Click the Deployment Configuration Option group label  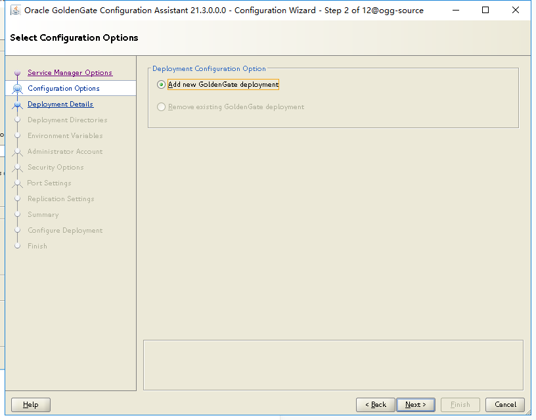coord(209,68)
